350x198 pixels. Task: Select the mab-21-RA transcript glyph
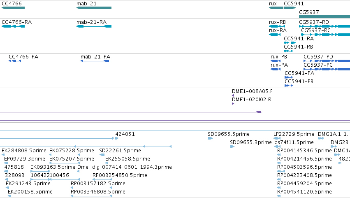click(x=94, y=26)
